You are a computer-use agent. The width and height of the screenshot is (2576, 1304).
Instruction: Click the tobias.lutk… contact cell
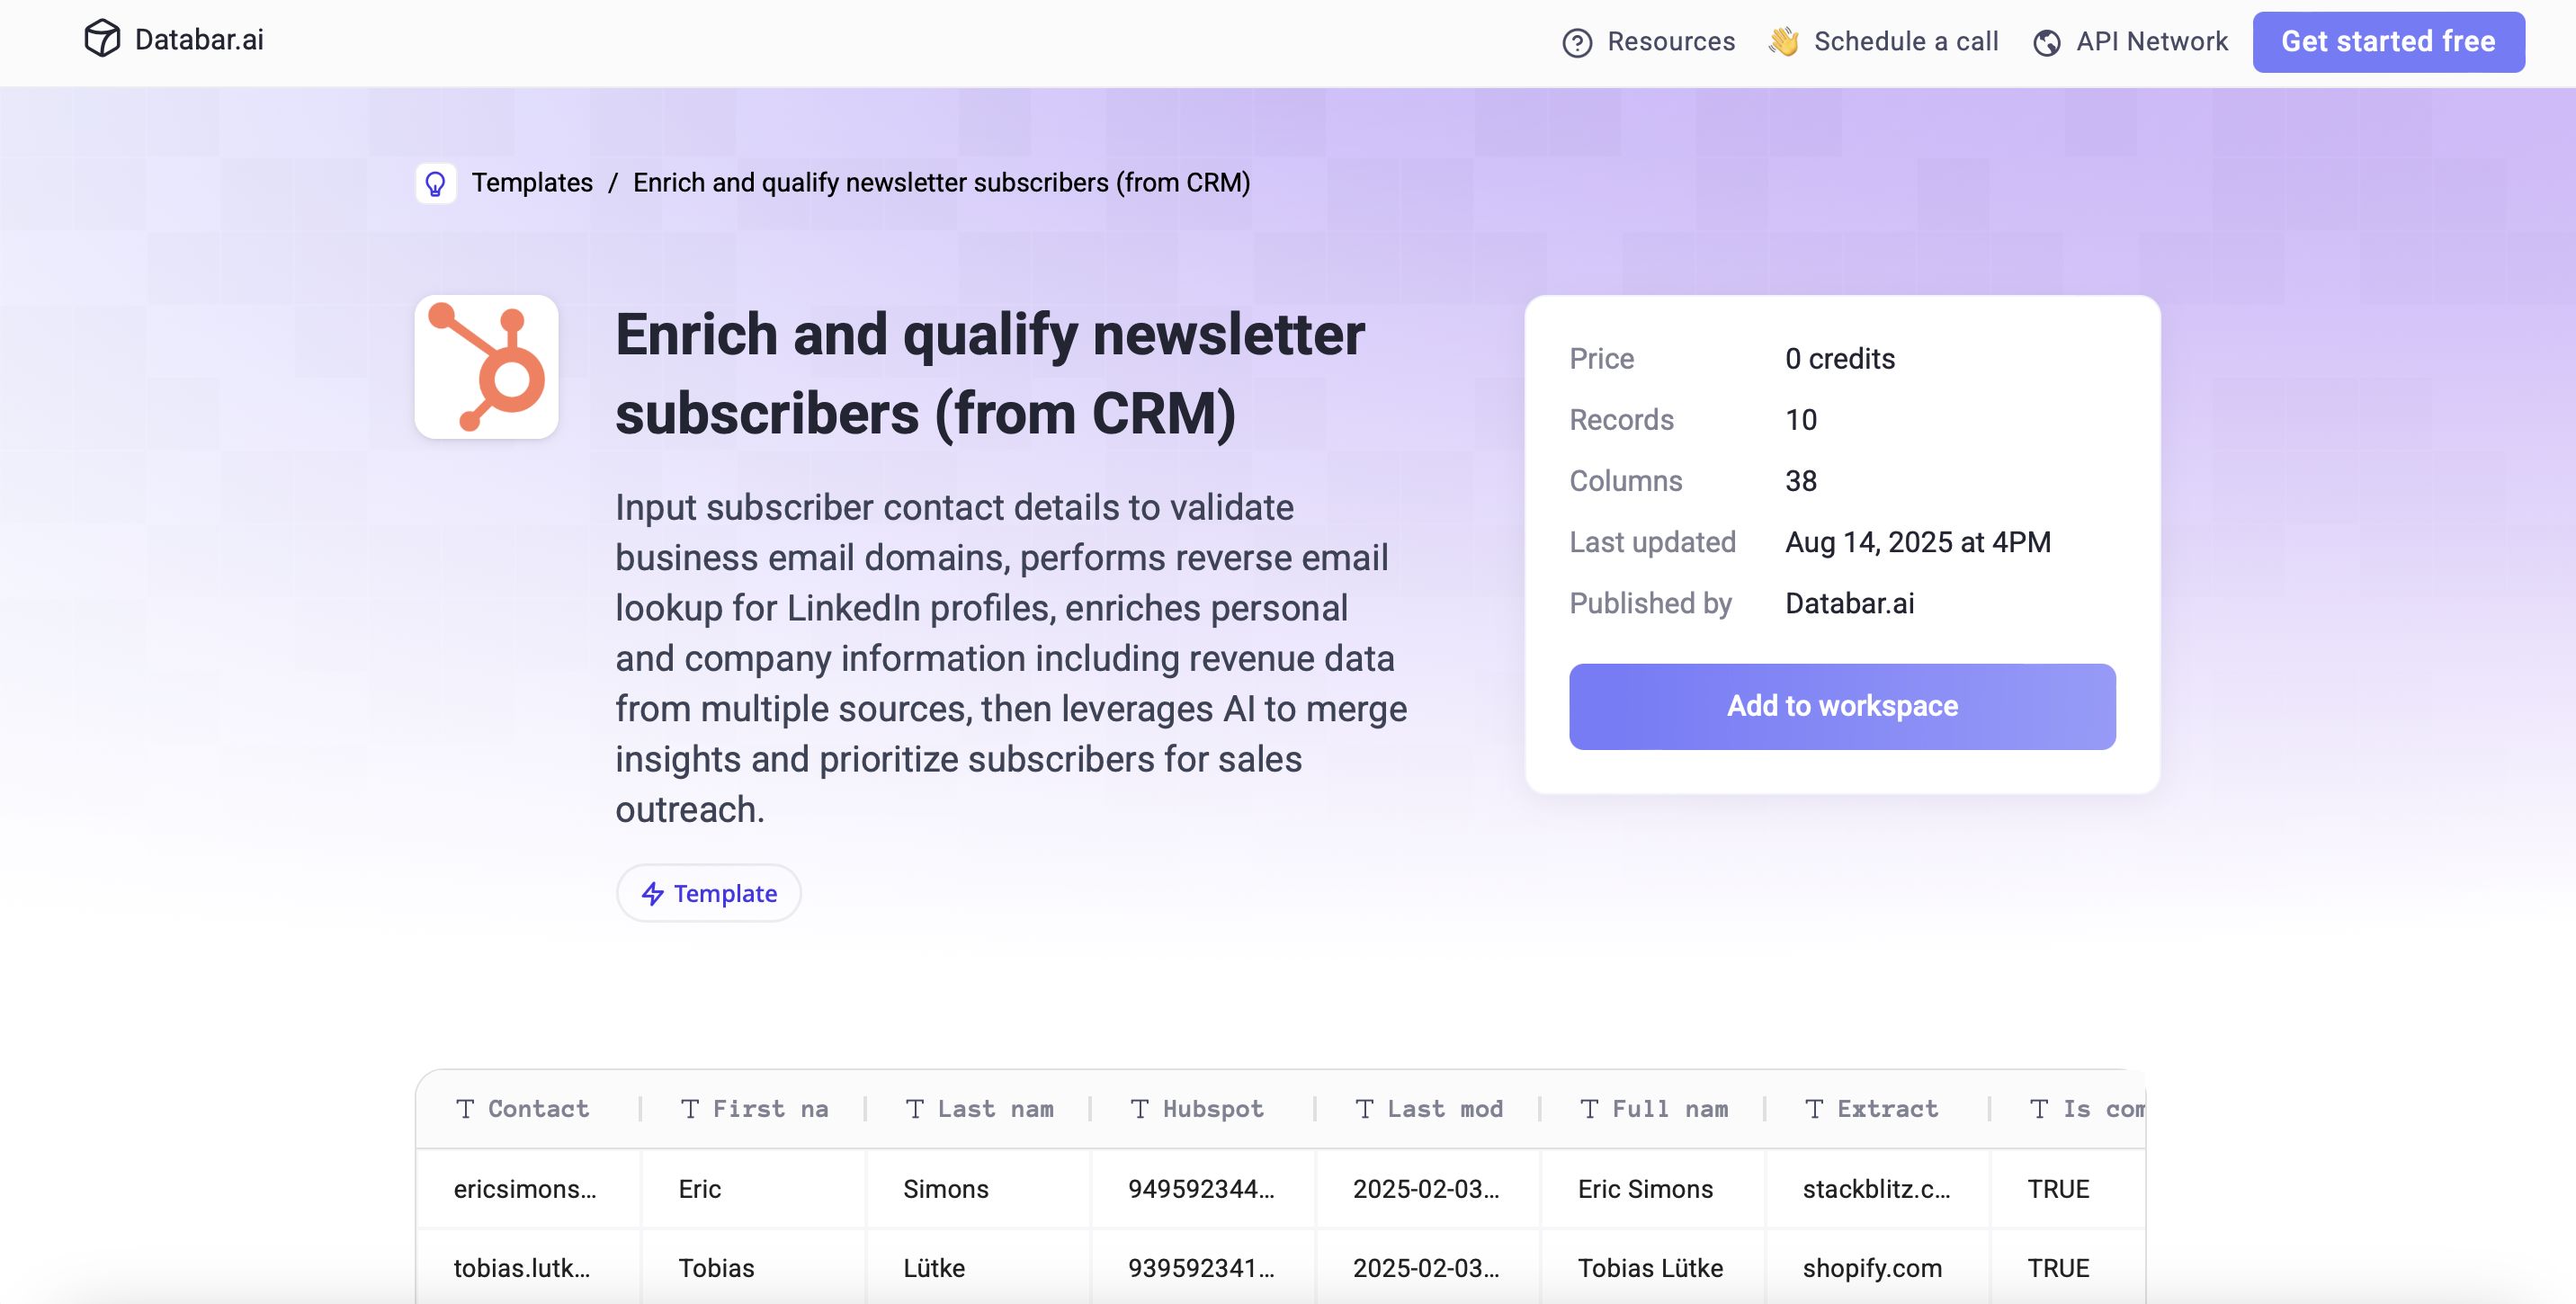(x=528, y=1268)
